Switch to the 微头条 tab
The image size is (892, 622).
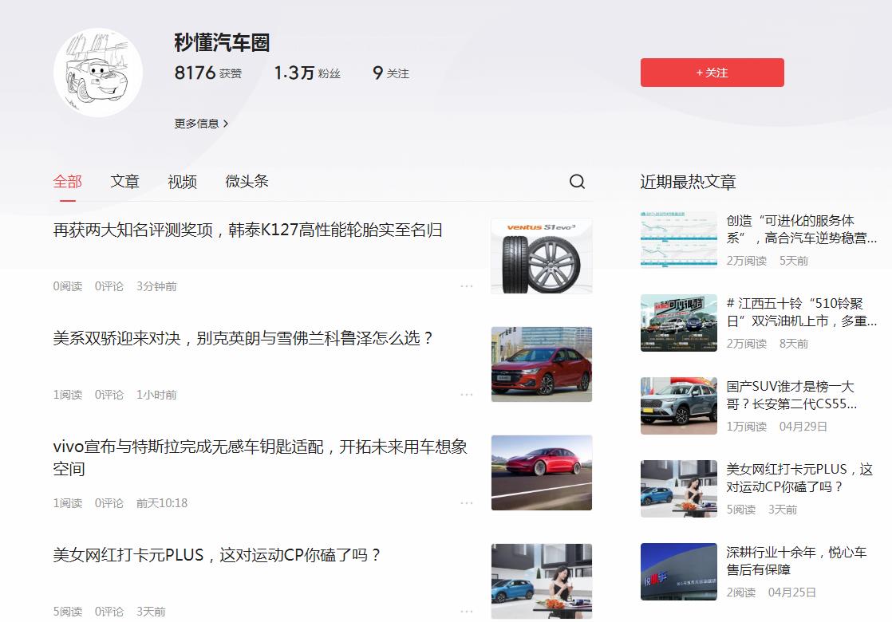pyautogui.click(x=247, y=181)
